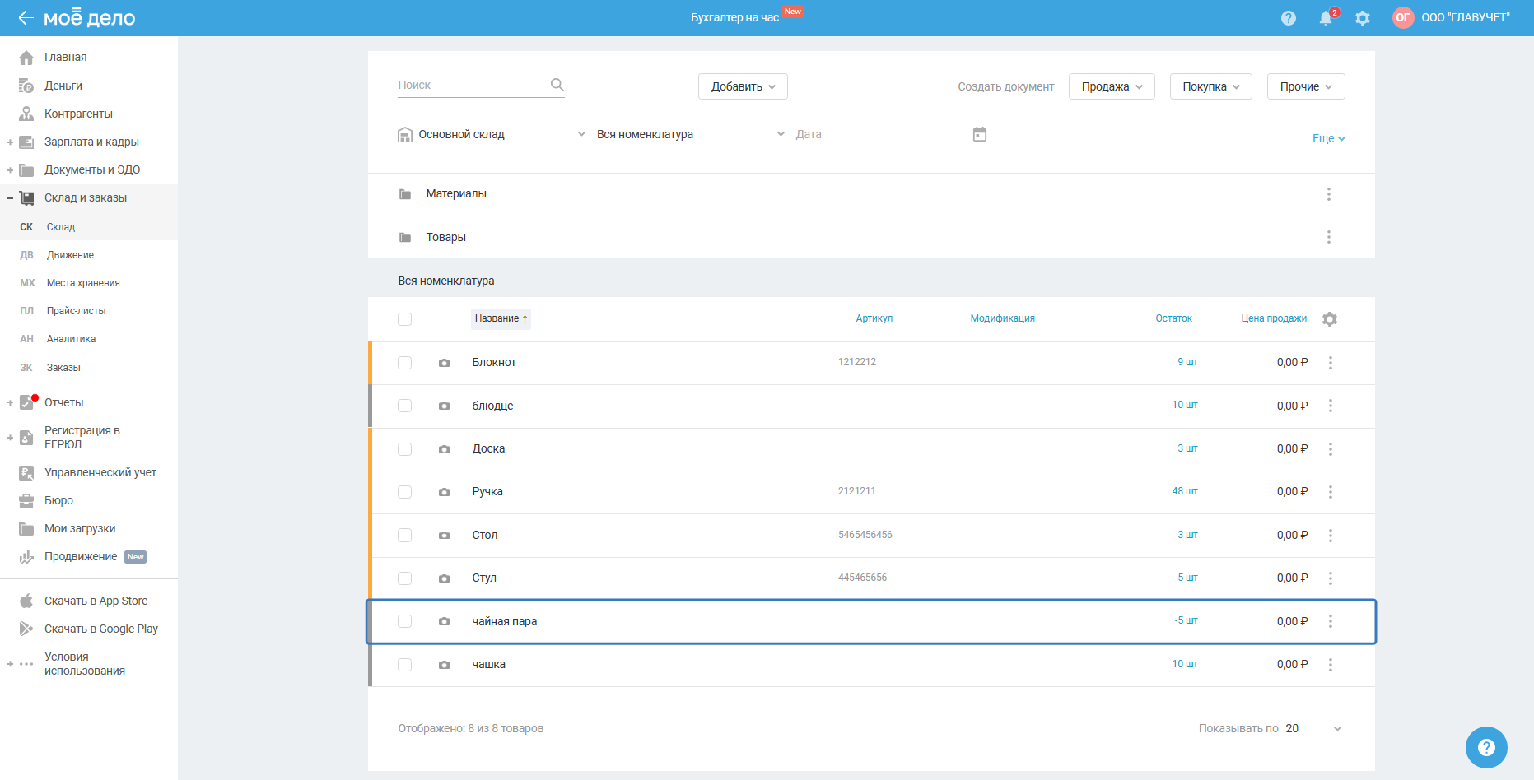Click the Главная home icon in sidebar
This screenshot has height=780, width=1534.
pyautogui.click(x=26, y=58)
